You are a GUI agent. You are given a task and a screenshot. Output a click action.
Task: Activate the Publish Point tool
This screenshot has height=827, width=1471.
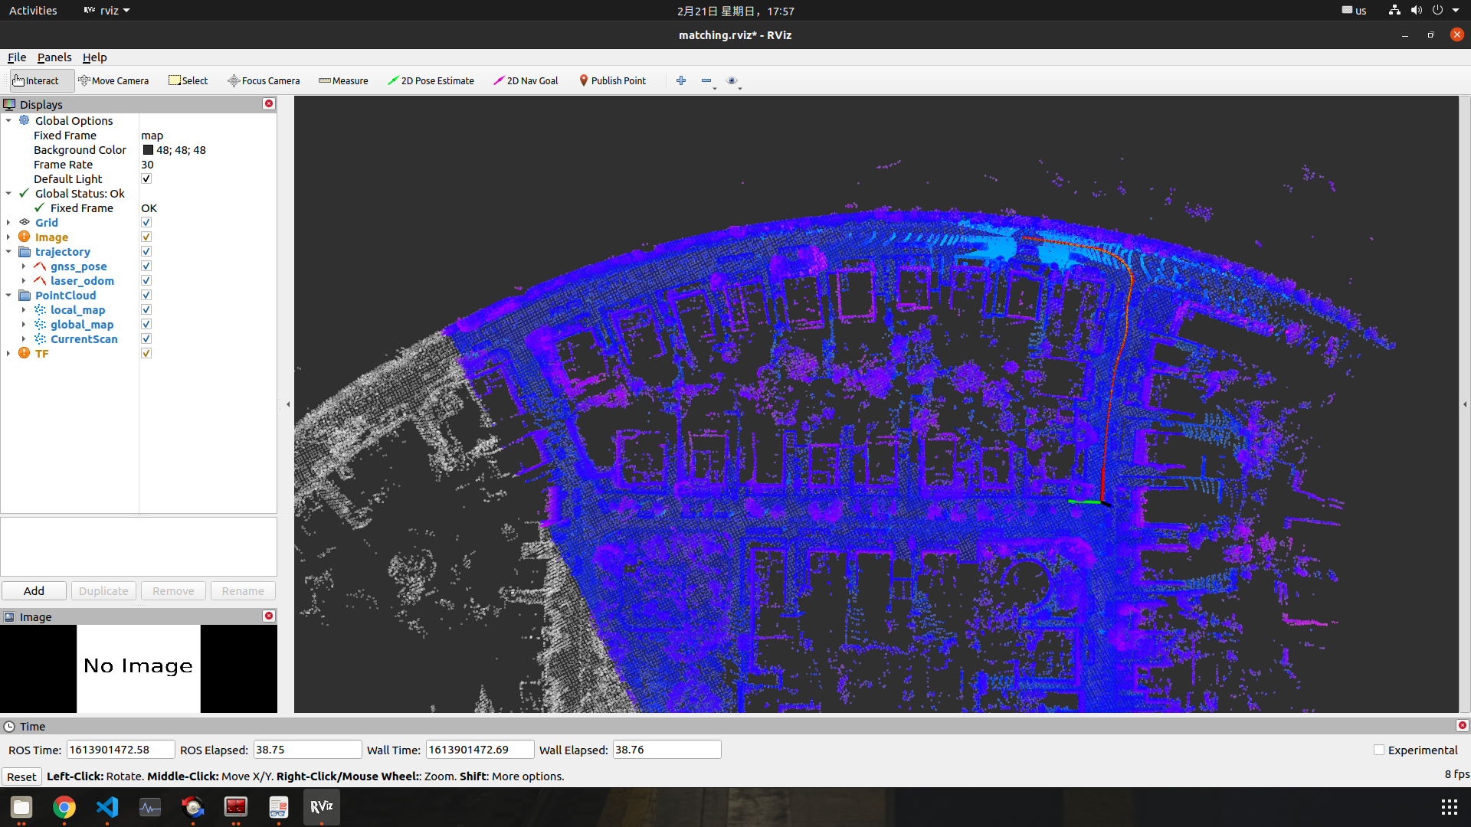612,80
